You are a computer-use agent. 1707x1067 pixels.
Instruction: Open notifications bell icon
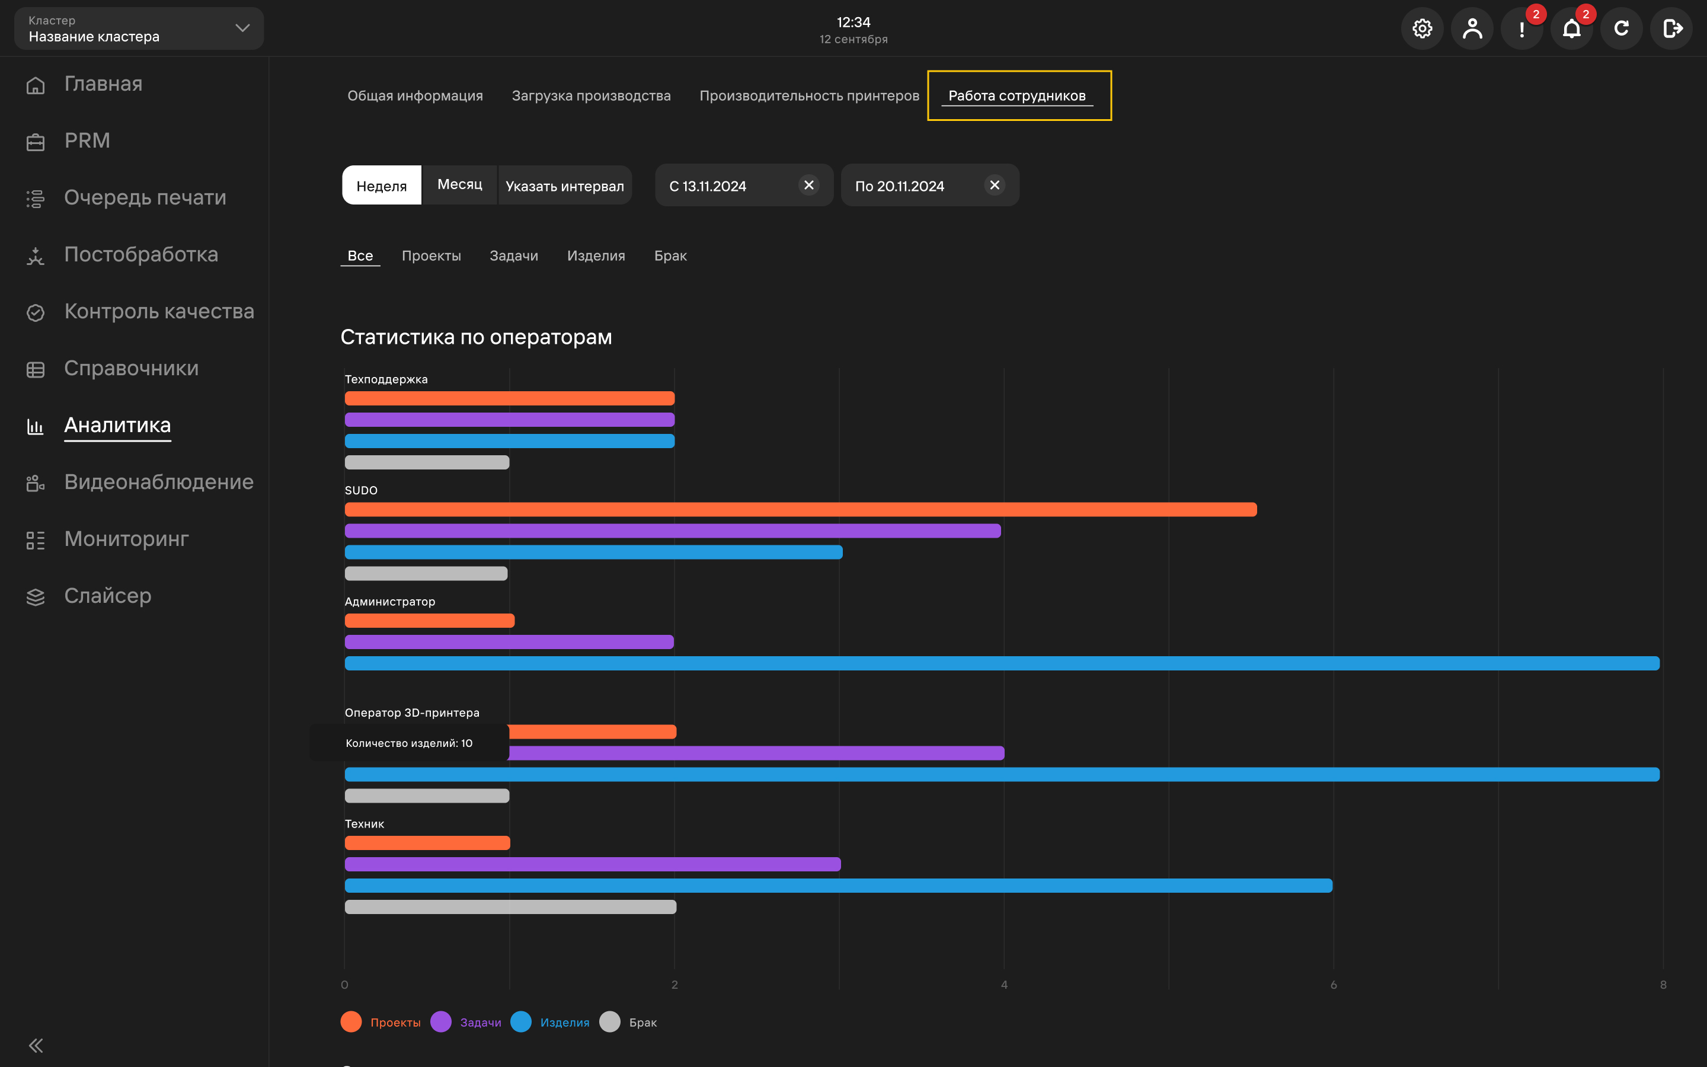point(1572,28)
